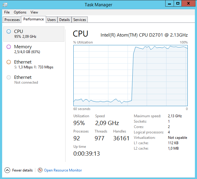Open the File menu
The width and height of the screenshot is (197, 179).
pos(7,12)
